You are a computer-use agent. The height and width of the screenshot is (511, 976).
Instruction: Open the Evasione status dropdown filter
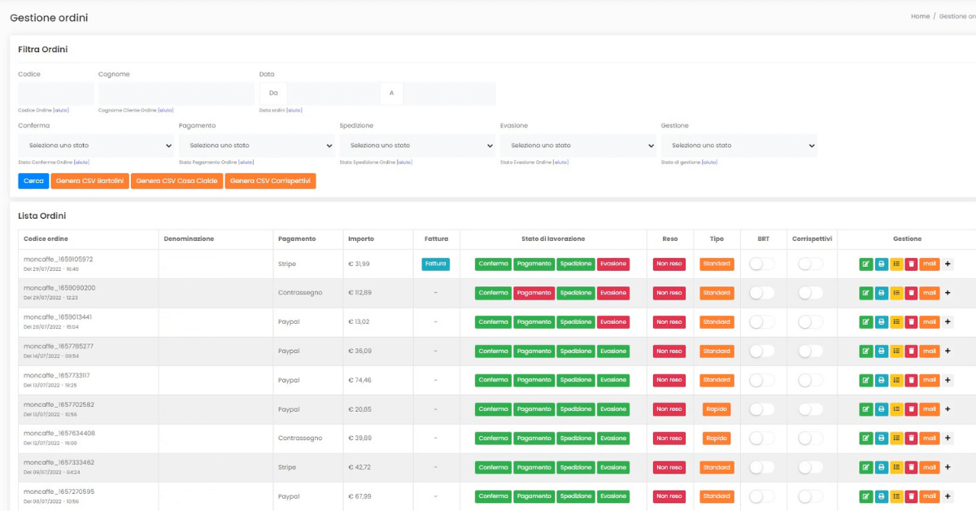[579, 146]
